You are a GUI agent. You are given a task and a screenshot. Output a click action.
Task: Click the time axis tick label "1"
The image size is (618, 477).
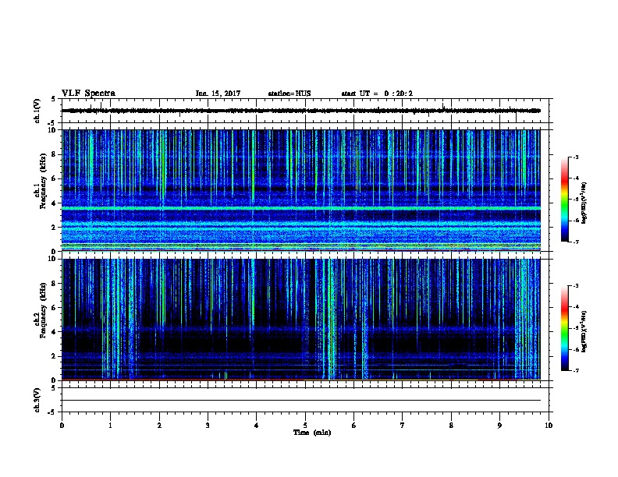[x=110, y=426]
